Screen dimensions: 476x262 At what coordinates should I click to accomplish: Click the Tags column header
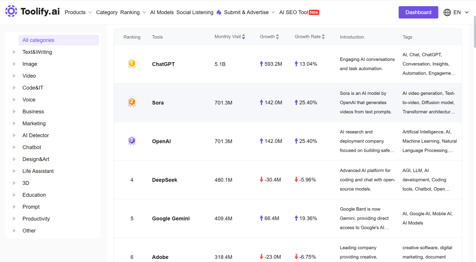tap(407, 37)
